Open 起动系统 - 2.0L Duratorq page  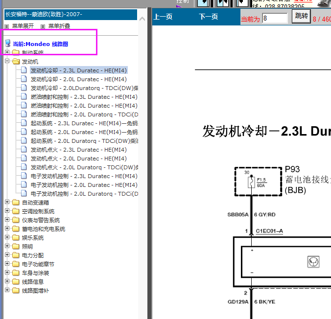click(x=84, y=141)
